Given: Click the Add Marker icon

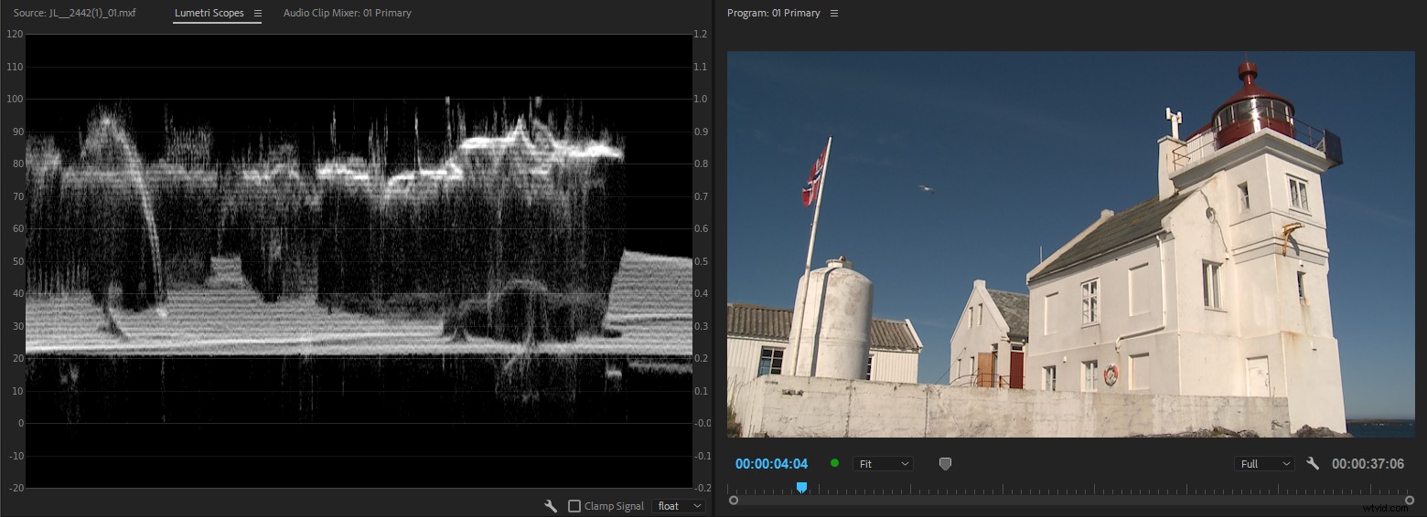Looking at the screenshot, I should pos(945,464).
